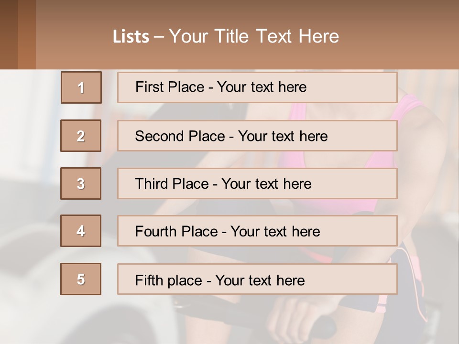Screen dimensions: 459x344
Task: Click the number 1 box
Action: [x=81, y=87]
